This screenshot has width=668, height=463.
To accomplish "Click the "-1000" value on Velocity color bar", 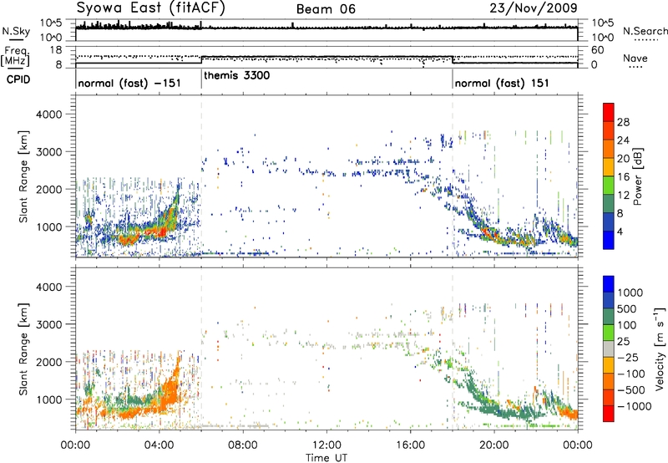I will 635,406.
